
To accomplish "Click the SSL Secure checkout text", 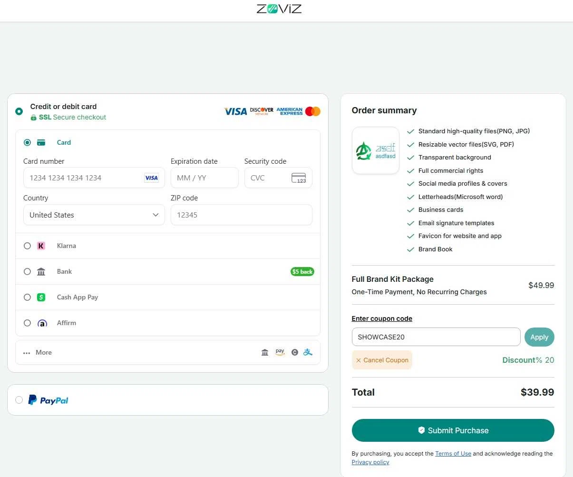I will [x=72, y=118].
